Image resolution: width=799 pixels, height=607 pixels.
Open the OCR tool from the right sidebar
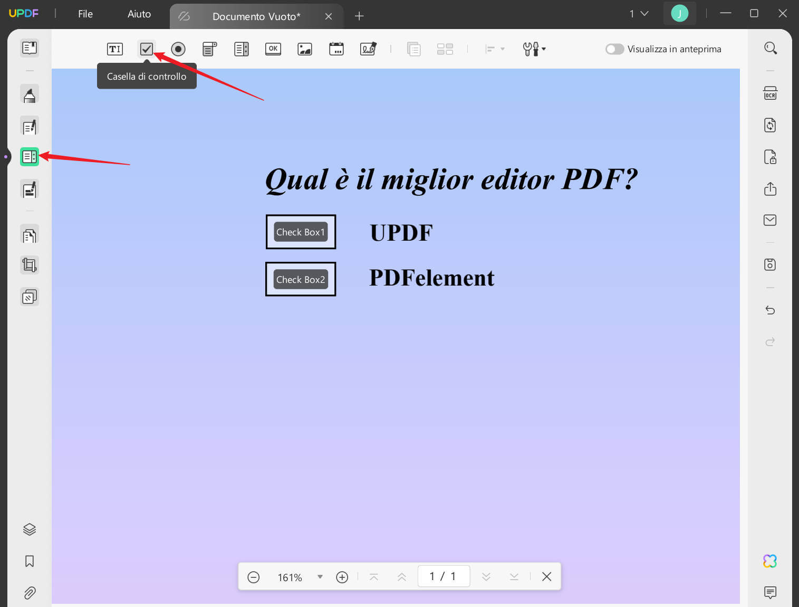tap(770, 92)
